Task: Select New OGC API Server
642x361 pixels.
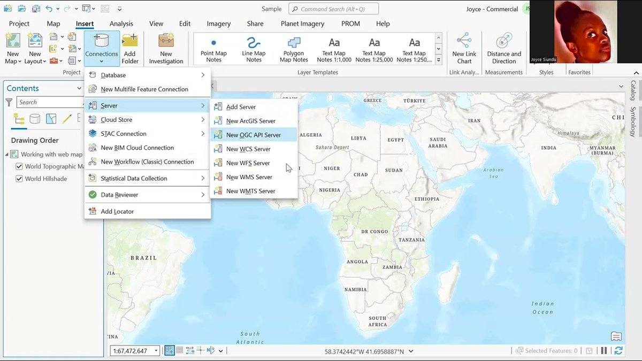Action: pos(254,135)
